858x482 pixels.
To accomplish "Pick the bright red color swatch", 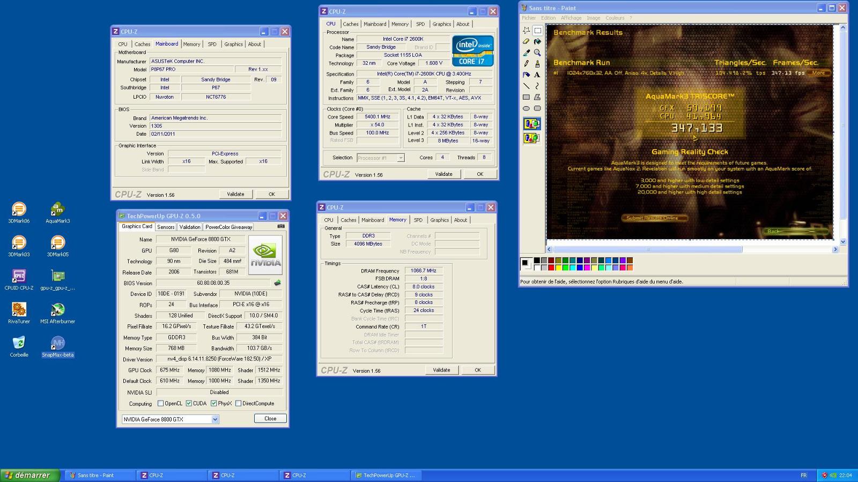I will 551,268.
